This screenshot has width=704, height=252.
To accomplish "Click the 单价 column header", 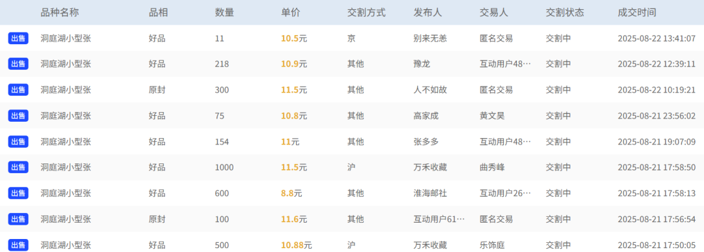I will click(x=291, y=12).
